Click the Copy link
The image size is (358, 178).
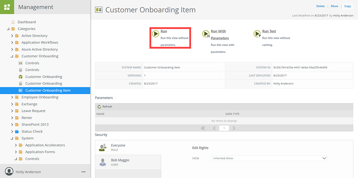348,6
